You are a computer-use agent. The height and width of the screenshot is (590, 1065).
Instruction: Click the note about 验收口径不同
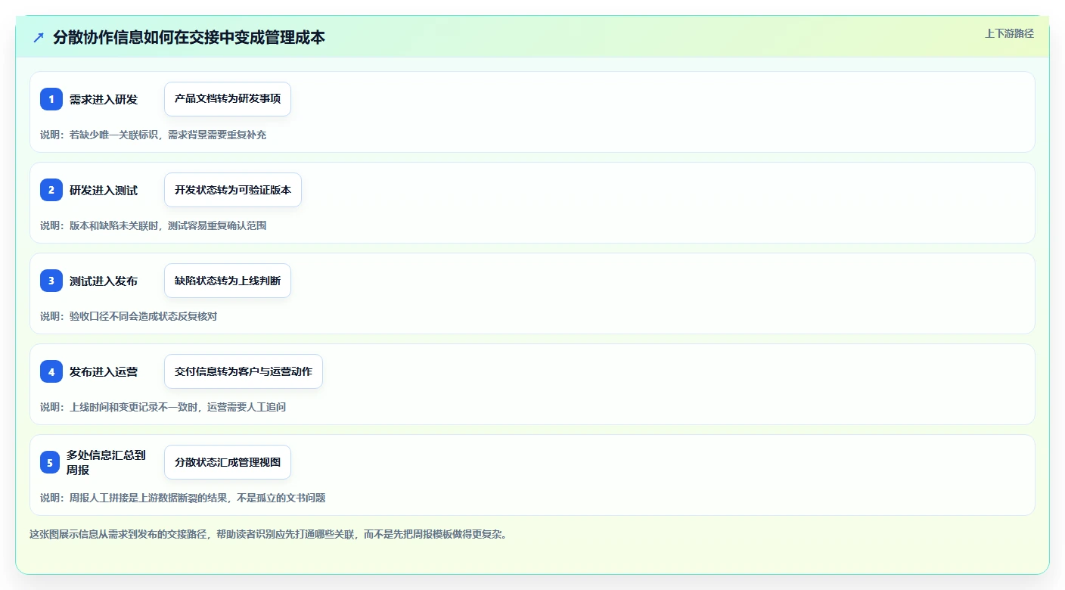[129, 316]
